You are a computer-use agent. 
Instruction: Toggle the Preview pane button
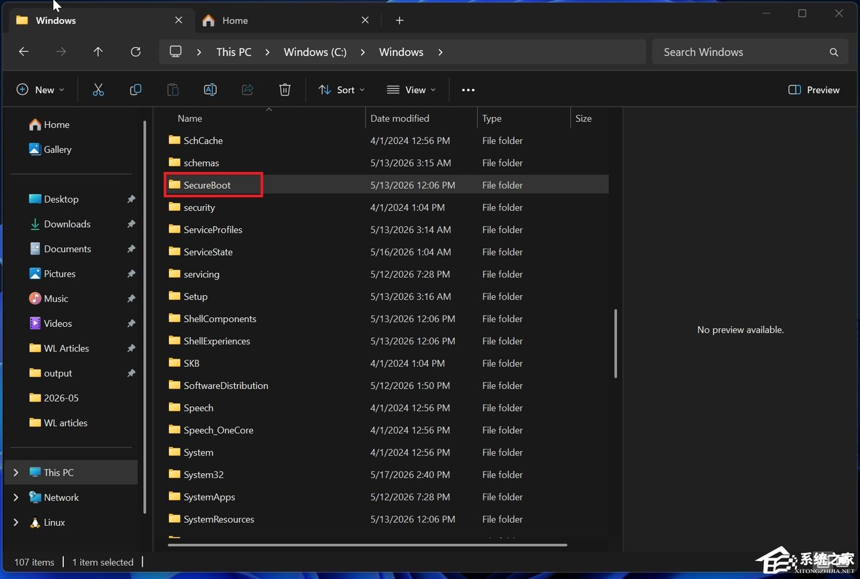(813, 90)
